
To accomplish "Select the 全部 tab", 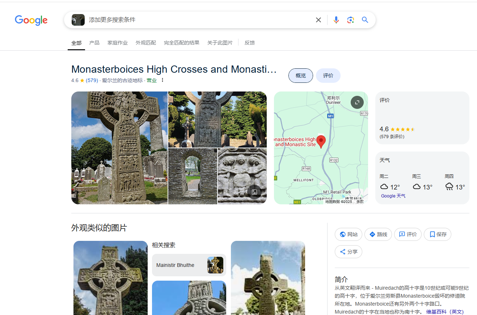I will point(76,43).
